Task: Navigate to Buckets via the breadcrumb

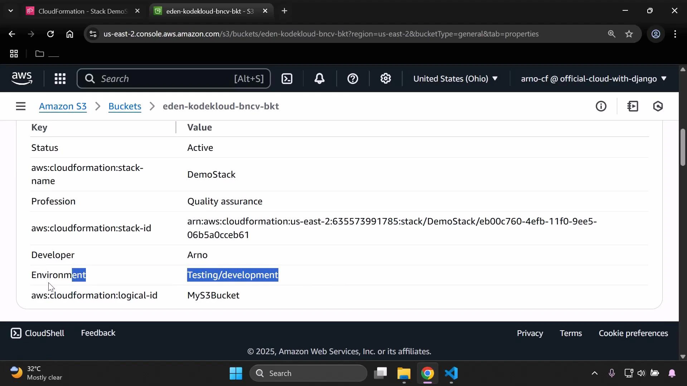Action: click(x=125, y=106)
